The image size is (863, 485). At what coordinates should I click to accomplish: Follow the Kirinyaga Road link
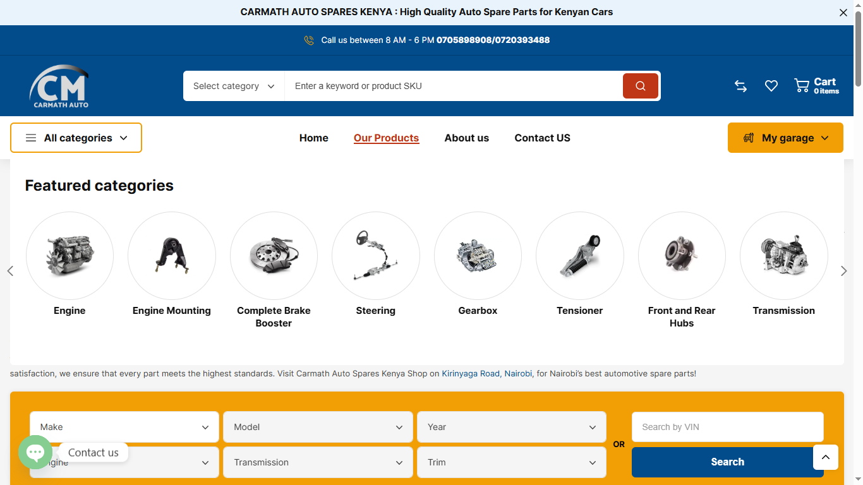471,374
